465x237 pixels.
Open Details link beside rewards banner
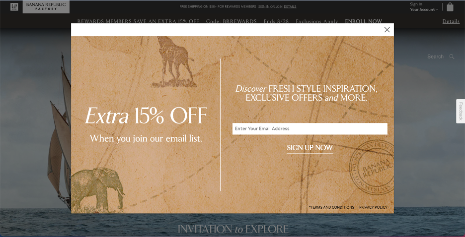pos(451,21)
